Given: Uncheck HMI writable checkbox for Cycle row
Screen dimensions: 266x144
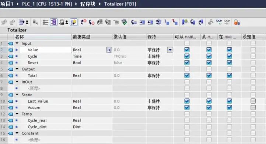Looking at the screenshot, I should point(209,56).
